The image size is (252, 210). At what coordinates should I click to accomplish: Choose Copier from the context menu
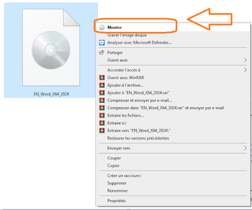tap(173, 166)
